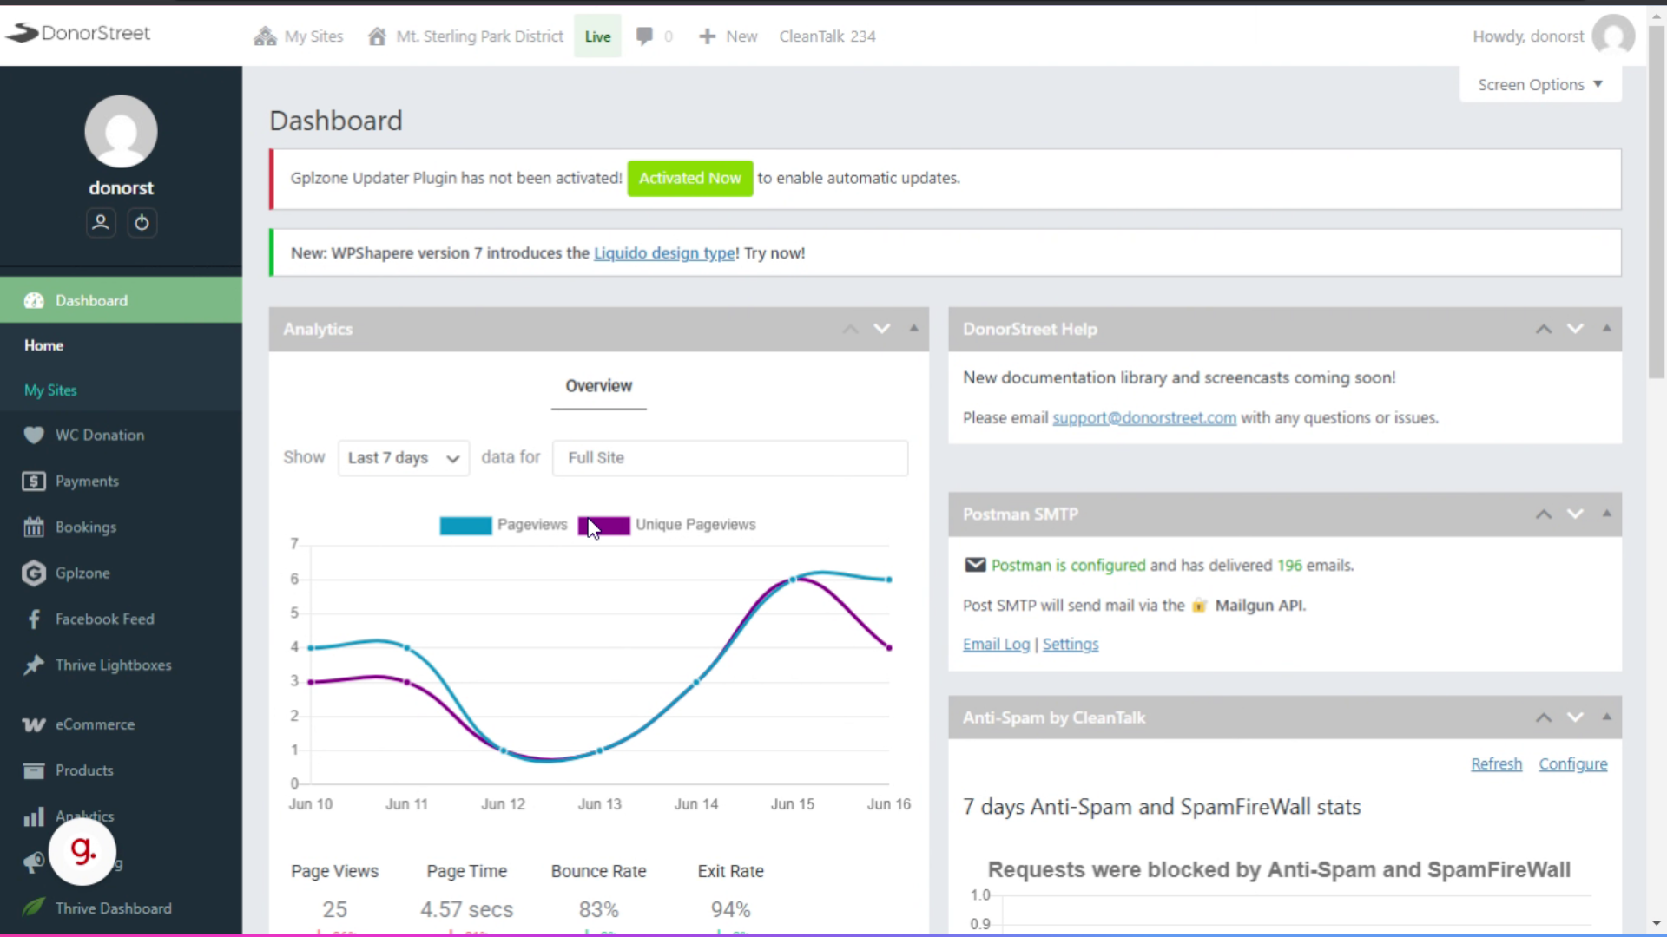1667x937 pixels.
Task: Click the Postman envelope icon
Action: tap(975, 565)
